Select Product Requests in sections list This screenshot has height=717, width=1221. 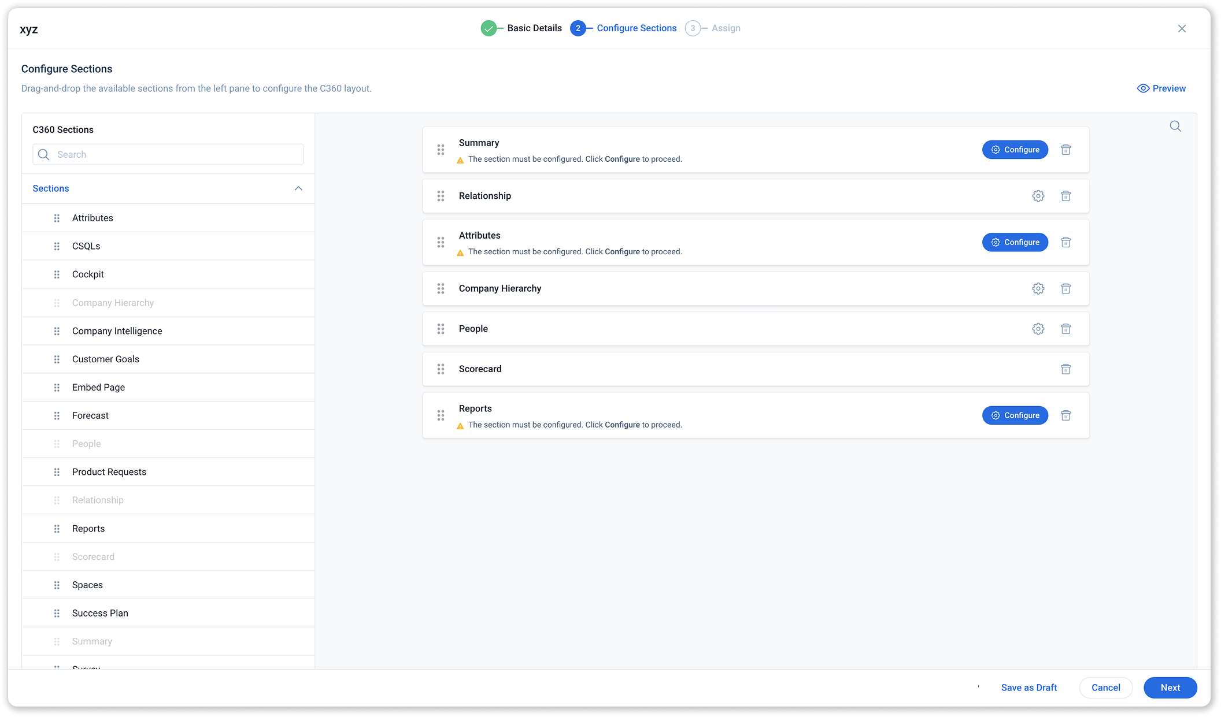click(x=168, y=472)
